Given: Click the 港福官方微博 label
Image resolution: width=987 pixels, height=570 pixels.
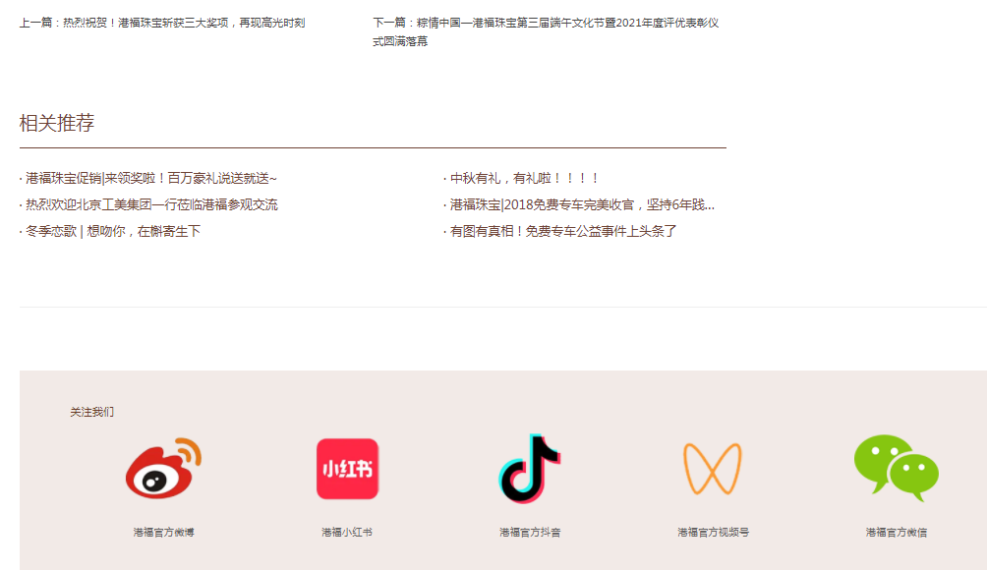Looking at the screenshot, I should 163,532.
